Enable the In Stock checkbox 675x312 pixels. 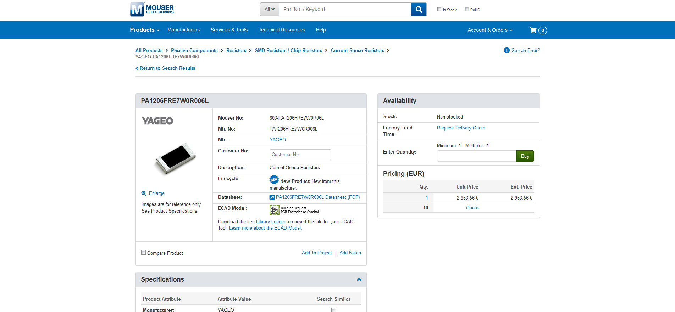tap(439, 9)
